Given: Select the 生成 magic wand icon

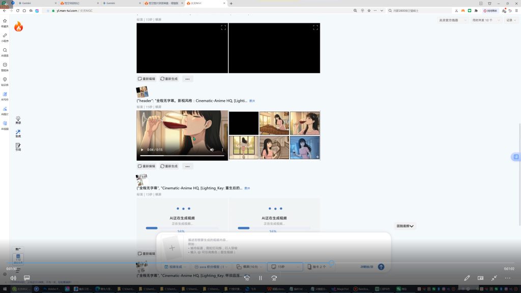Looking at the screenshot, I should 18,133.
